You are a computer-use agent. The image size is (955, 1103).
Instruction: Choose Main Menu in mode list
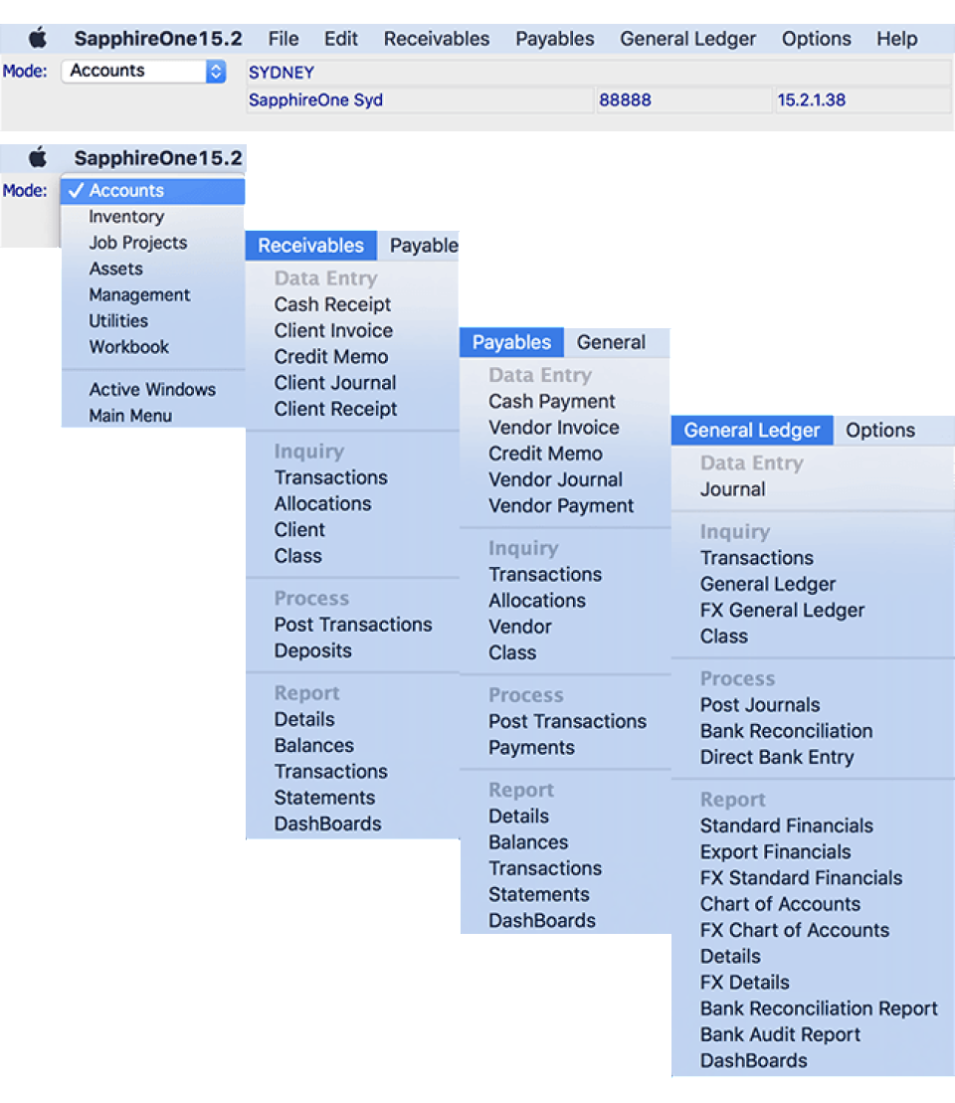(130, 416)
